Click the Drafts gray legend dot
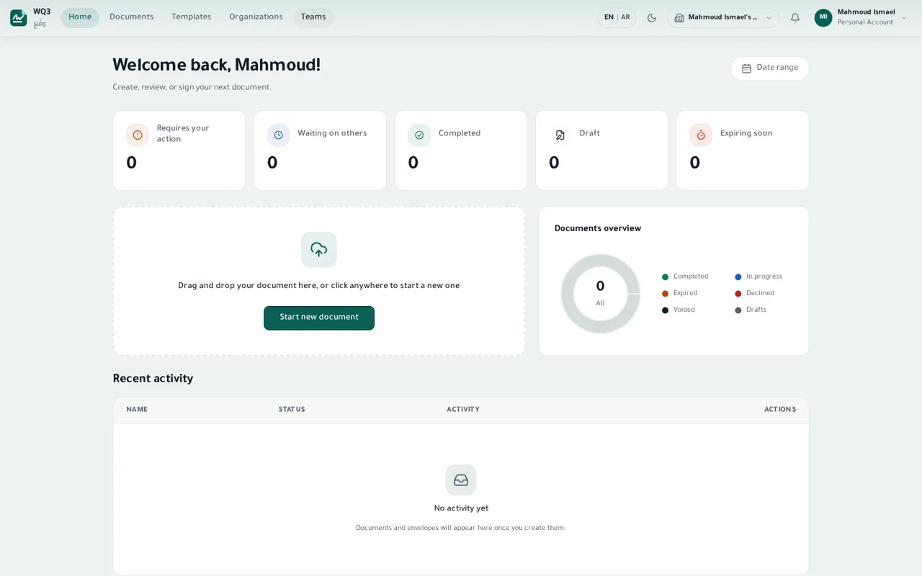 pos(738,310)
